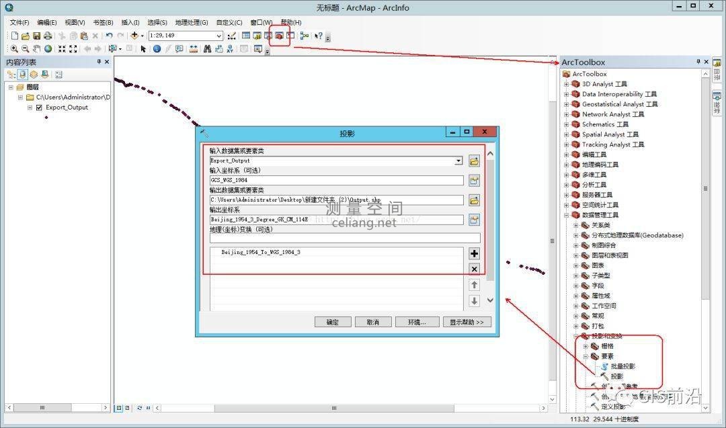Switch map to layout view
This screenshot has width=726, height=428.
(127, 408)
